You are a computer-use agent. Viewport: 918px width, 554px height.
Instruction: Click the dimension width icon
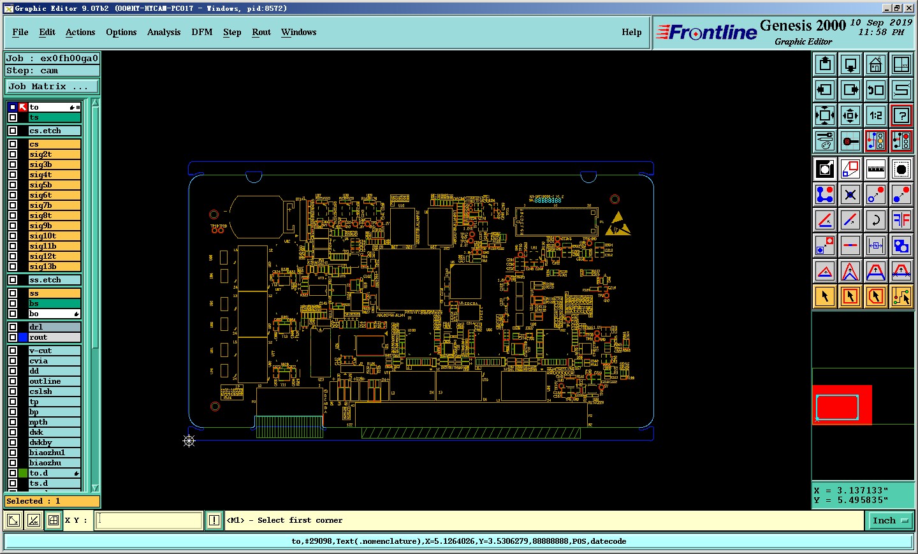click(x=876, y=245)
